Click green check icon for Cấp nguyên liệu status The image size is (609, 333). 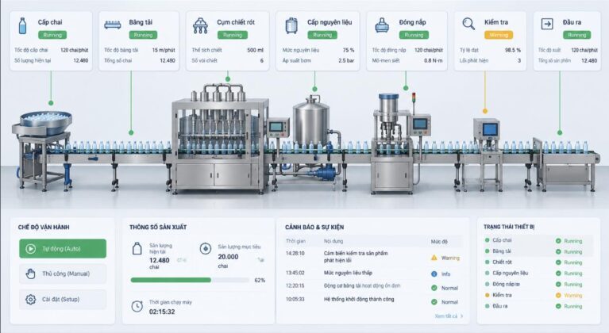(x=558, y=274)
